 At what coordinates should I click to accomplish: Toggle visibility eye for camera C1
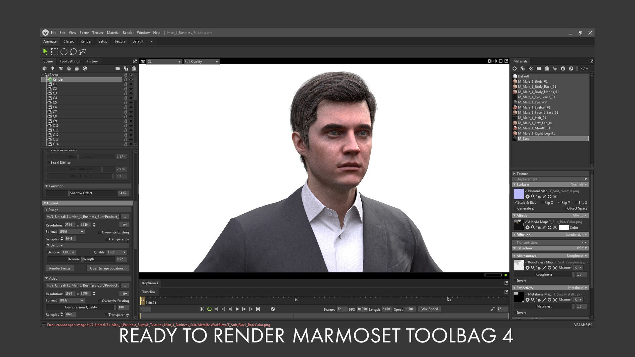[131, 84]
